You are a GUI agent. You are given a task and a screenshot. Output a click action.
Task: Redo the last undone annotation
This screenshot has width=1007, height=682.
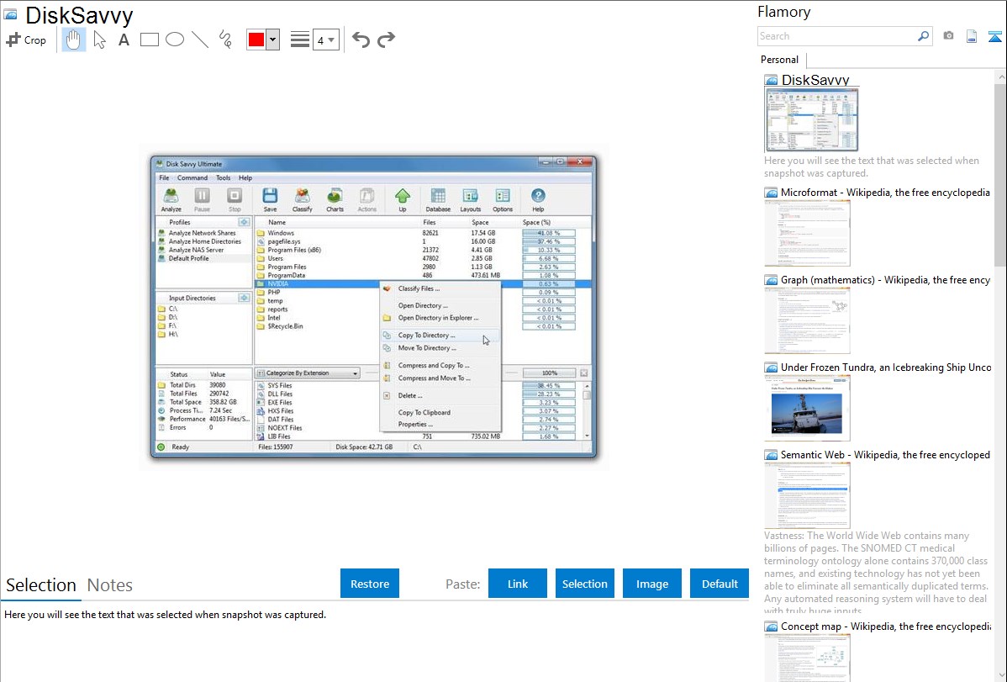coord(386,40)
